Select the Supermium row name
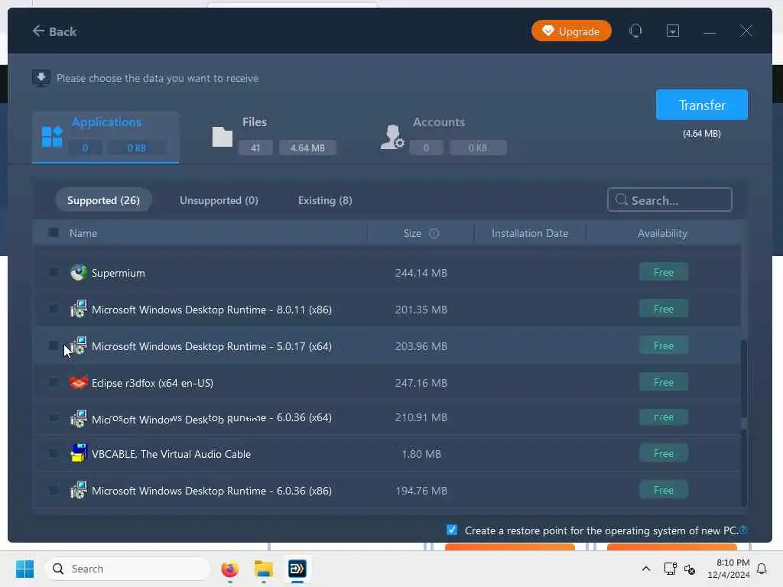The width and height of the screenshot is (783, 587). pos(119,273)
